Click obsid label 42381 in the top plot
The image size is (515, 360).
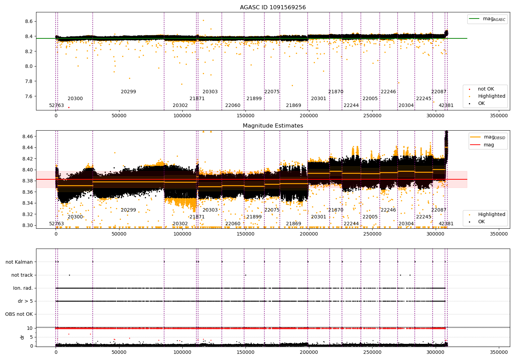[x=446, y=106]
